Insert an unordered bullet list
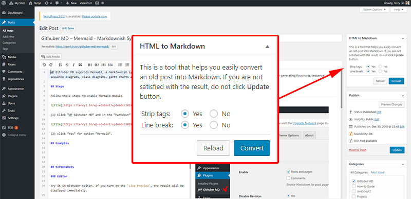Screen dimensions: 411x199 tap(120, 65)
